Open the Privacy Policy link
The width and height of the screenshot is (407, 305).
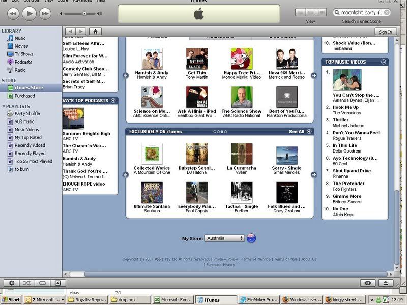[x=225, y=259]
